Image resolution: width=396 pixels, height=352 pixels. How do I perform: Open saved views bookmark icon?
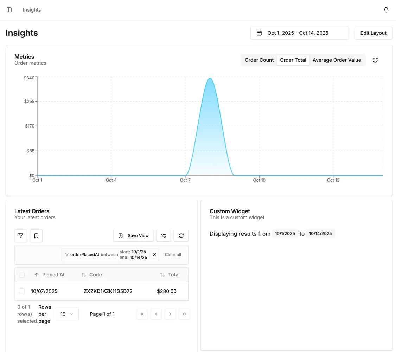(36, 236)
